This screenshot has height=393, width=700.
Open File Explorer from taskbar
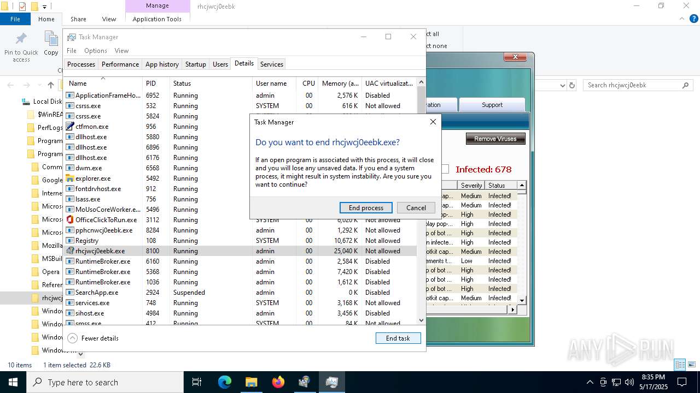[252, 382]
